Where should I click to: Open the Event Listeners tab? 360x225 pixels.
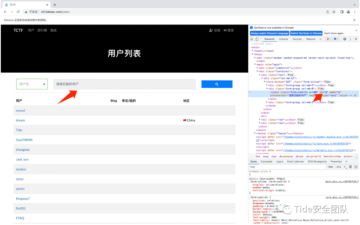295,162
